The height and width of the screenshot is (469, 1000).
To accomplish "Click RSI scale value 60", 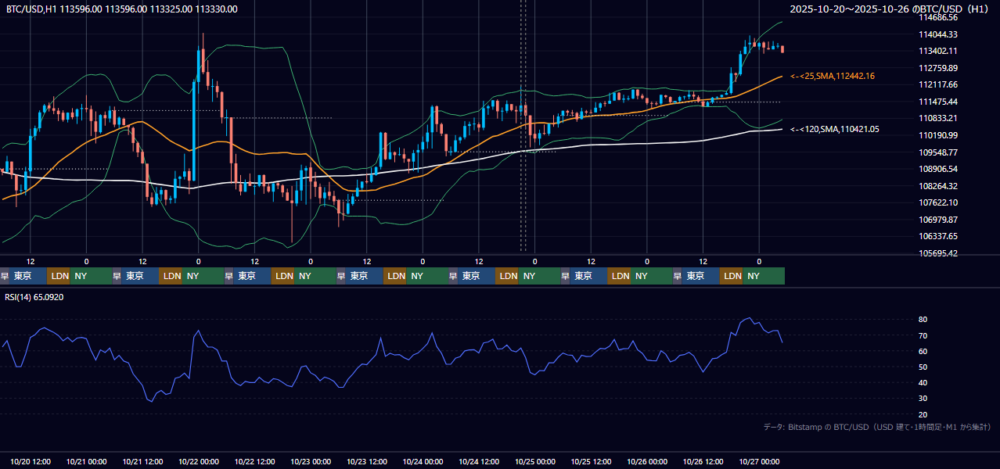I will (923, 351).
